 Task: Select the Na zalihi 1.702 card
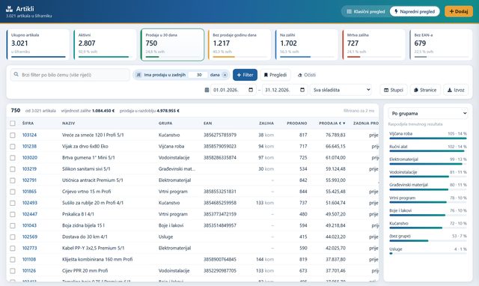(x=307, y=45)
